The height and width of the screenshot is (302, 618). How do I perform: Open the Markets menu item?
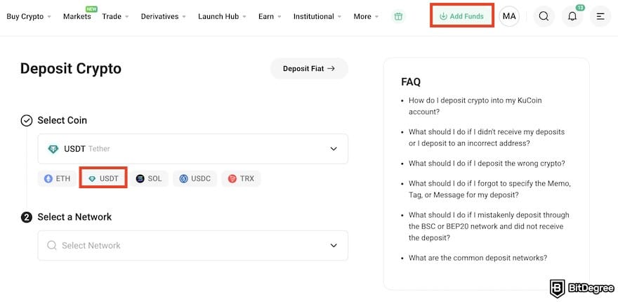(77, 17)
